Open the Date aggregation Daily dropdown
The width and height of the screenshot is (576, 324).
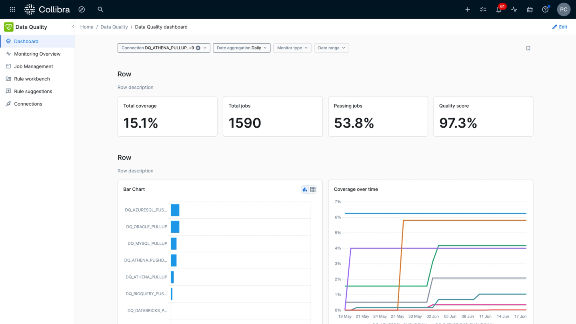tap(242, 48)
